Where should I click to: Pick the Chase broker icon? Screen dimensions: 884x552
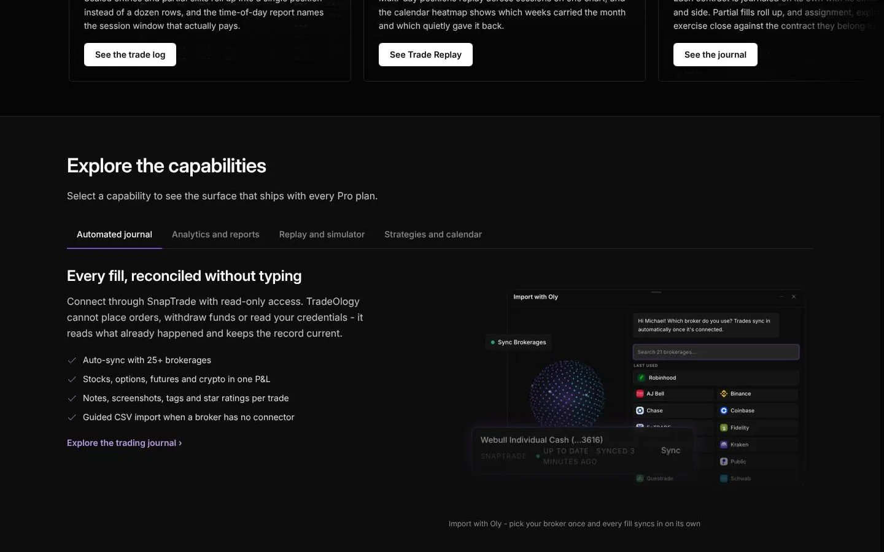[640, 411]
